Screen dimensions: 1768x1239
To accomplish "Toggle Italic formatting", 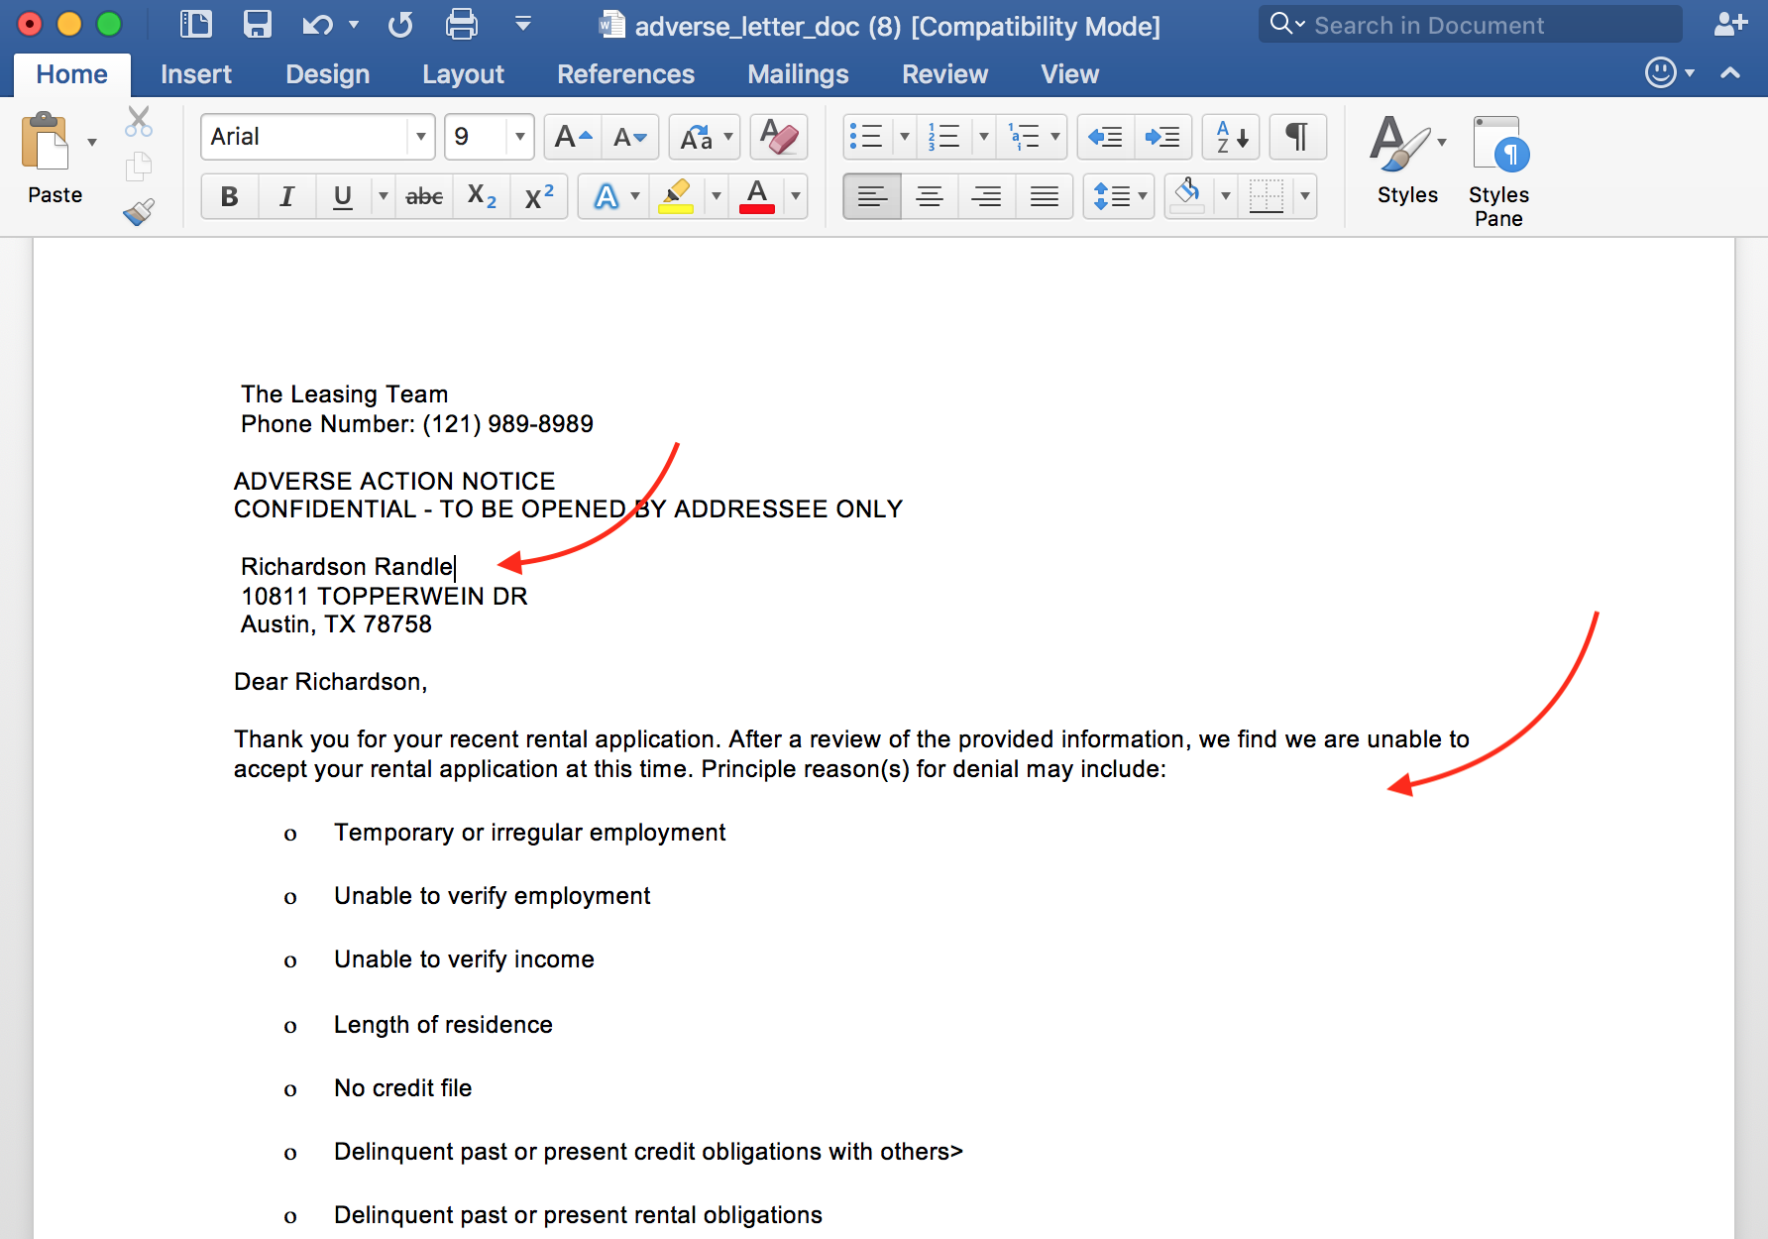I will [286, 196].
